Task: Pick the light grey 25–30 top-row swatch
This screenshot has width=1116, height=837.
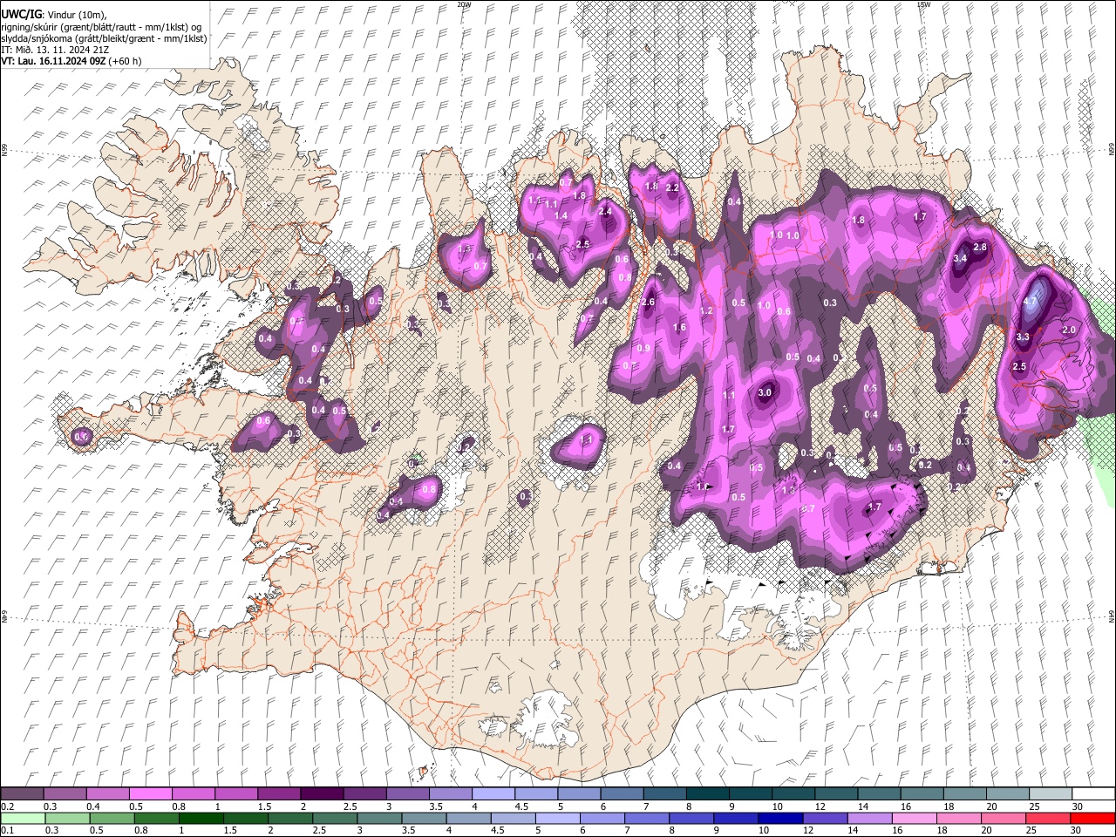Action: 1050,794
